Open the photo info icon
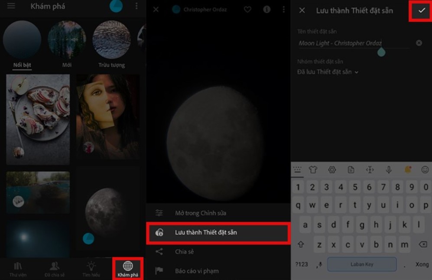 [x=267, y=10]
